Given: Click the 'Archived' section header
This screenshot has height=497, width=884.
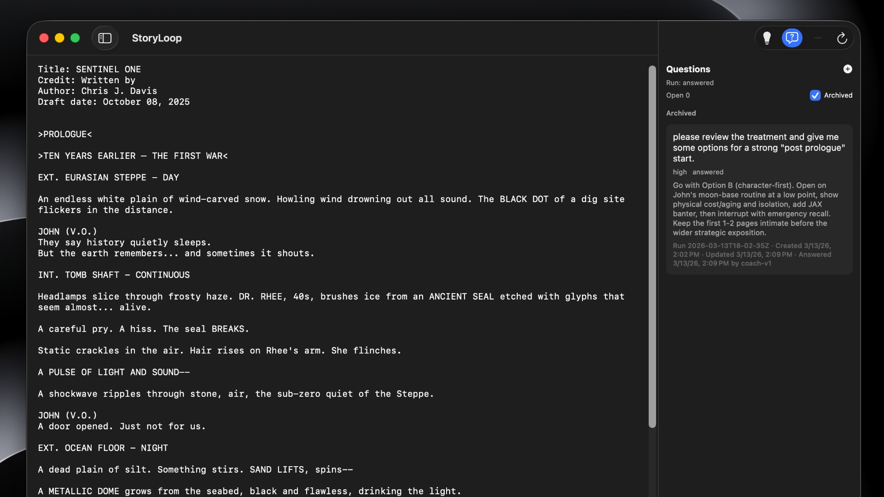Looking at the screenshot, I should coord(681,113).
